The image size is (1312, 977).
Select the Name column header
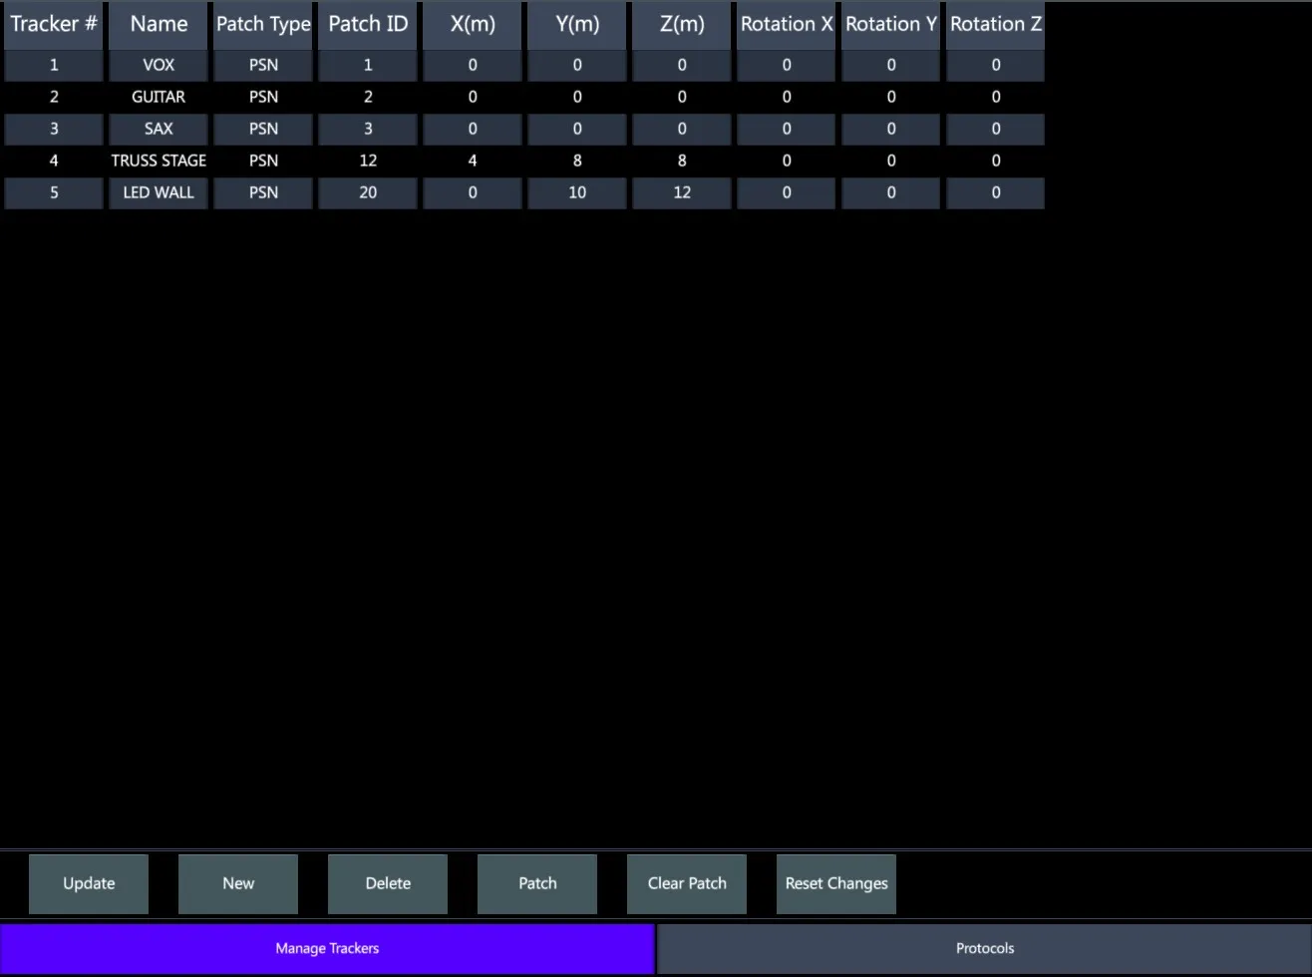(159, 24)
